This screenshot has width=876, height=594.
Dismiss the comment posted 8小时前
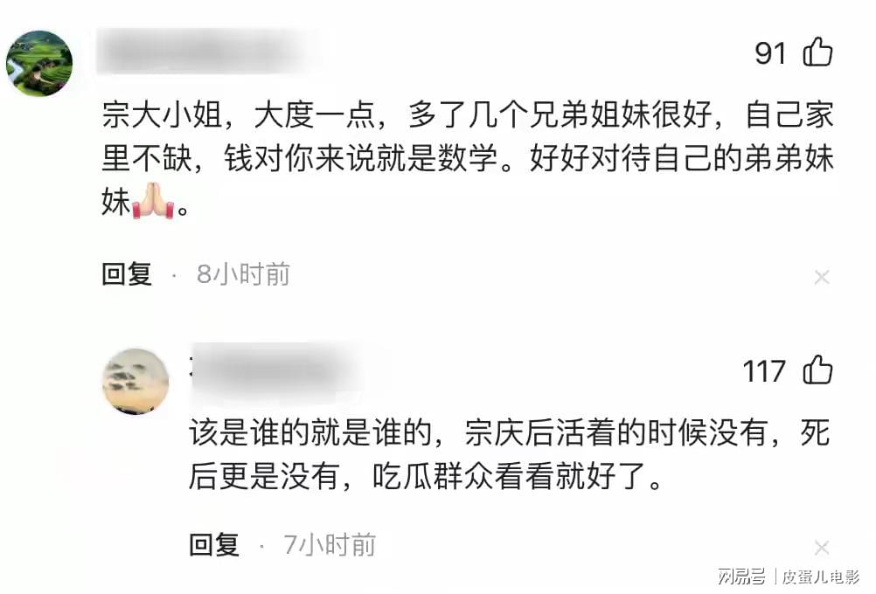pos(822,277)
